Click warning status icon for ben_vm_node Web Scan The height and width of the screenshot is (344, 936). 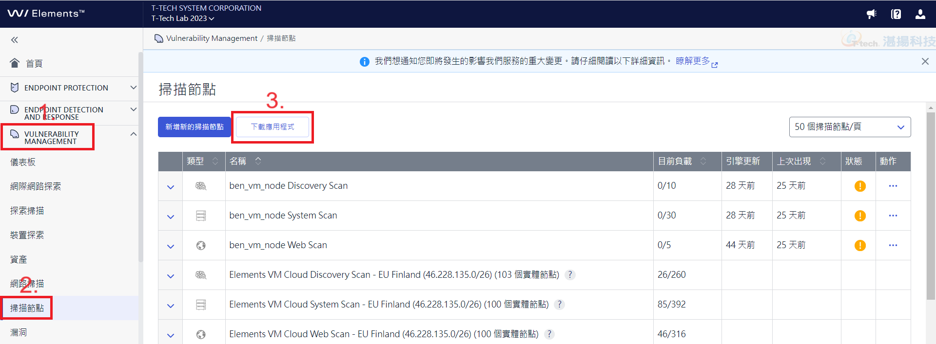click(860, 245)
